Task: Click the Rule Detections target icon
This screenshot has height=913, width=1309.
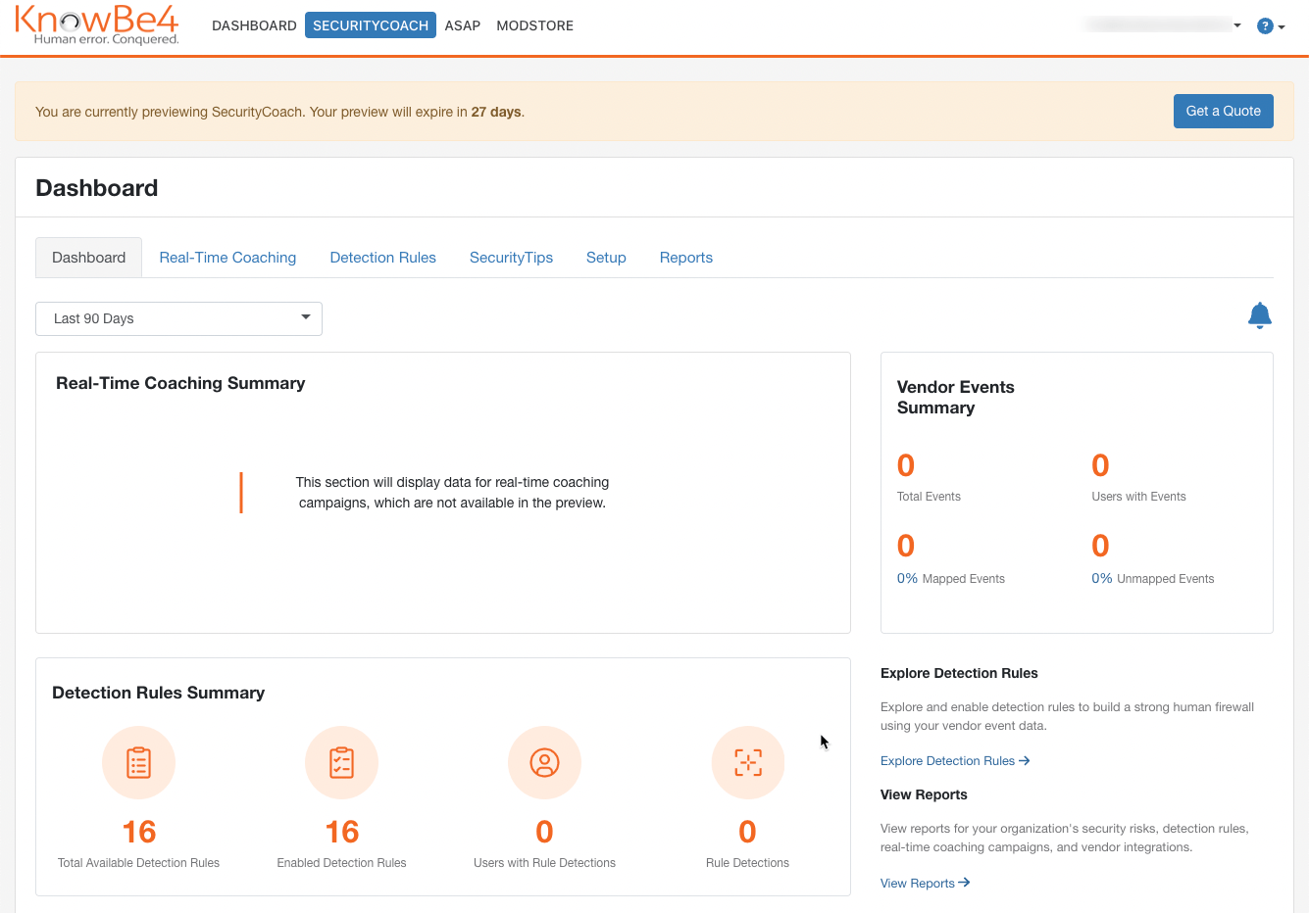Action: tap(748, 763)
